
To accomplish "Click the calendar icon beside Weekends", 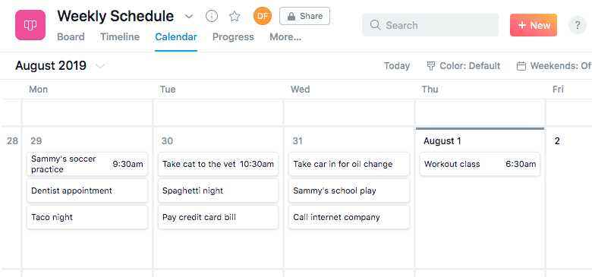I will click(x=521, y=66).
